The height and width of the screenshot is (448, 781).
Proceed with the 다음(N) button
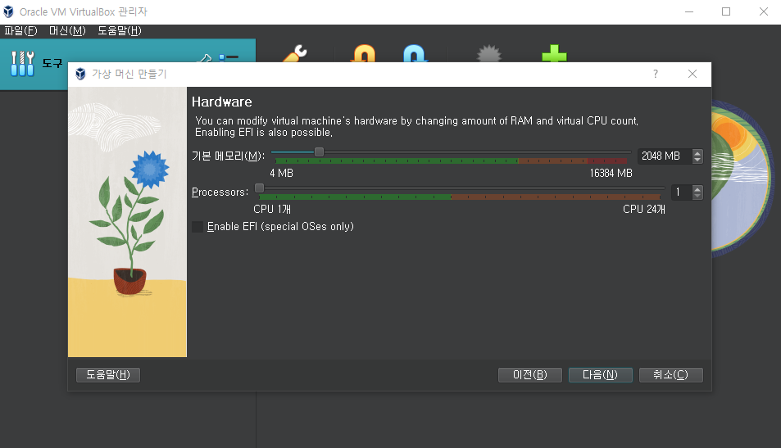tap(600, 375)
